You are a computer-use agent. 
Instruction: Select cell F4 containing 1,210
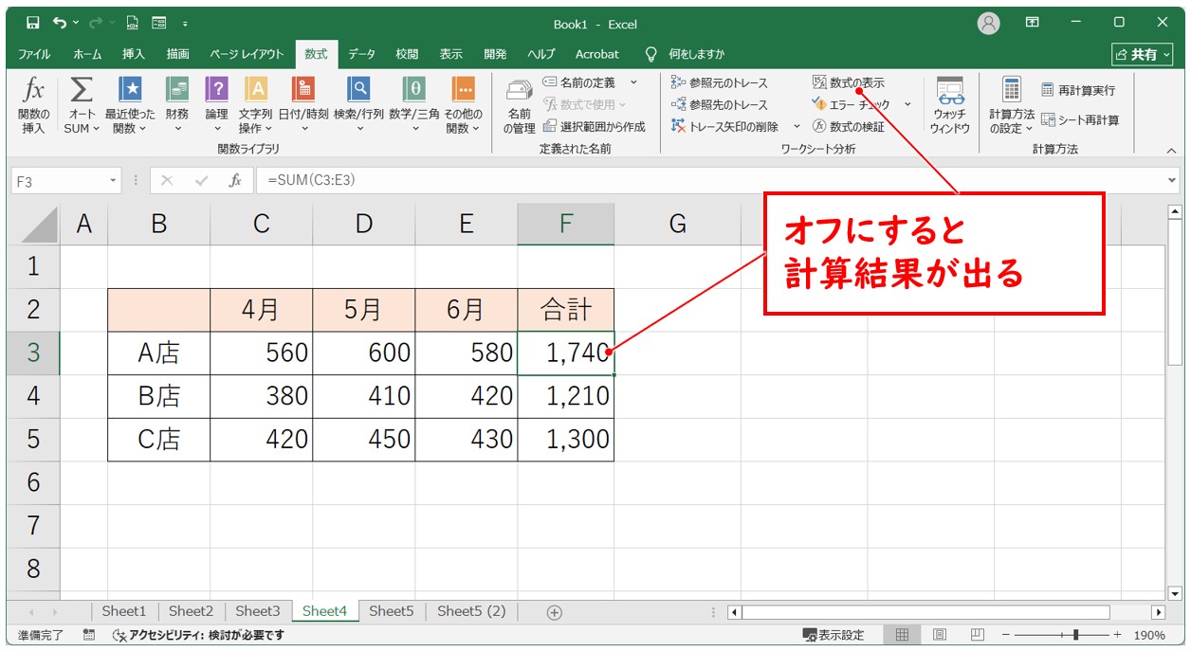(x=565, y=395)
